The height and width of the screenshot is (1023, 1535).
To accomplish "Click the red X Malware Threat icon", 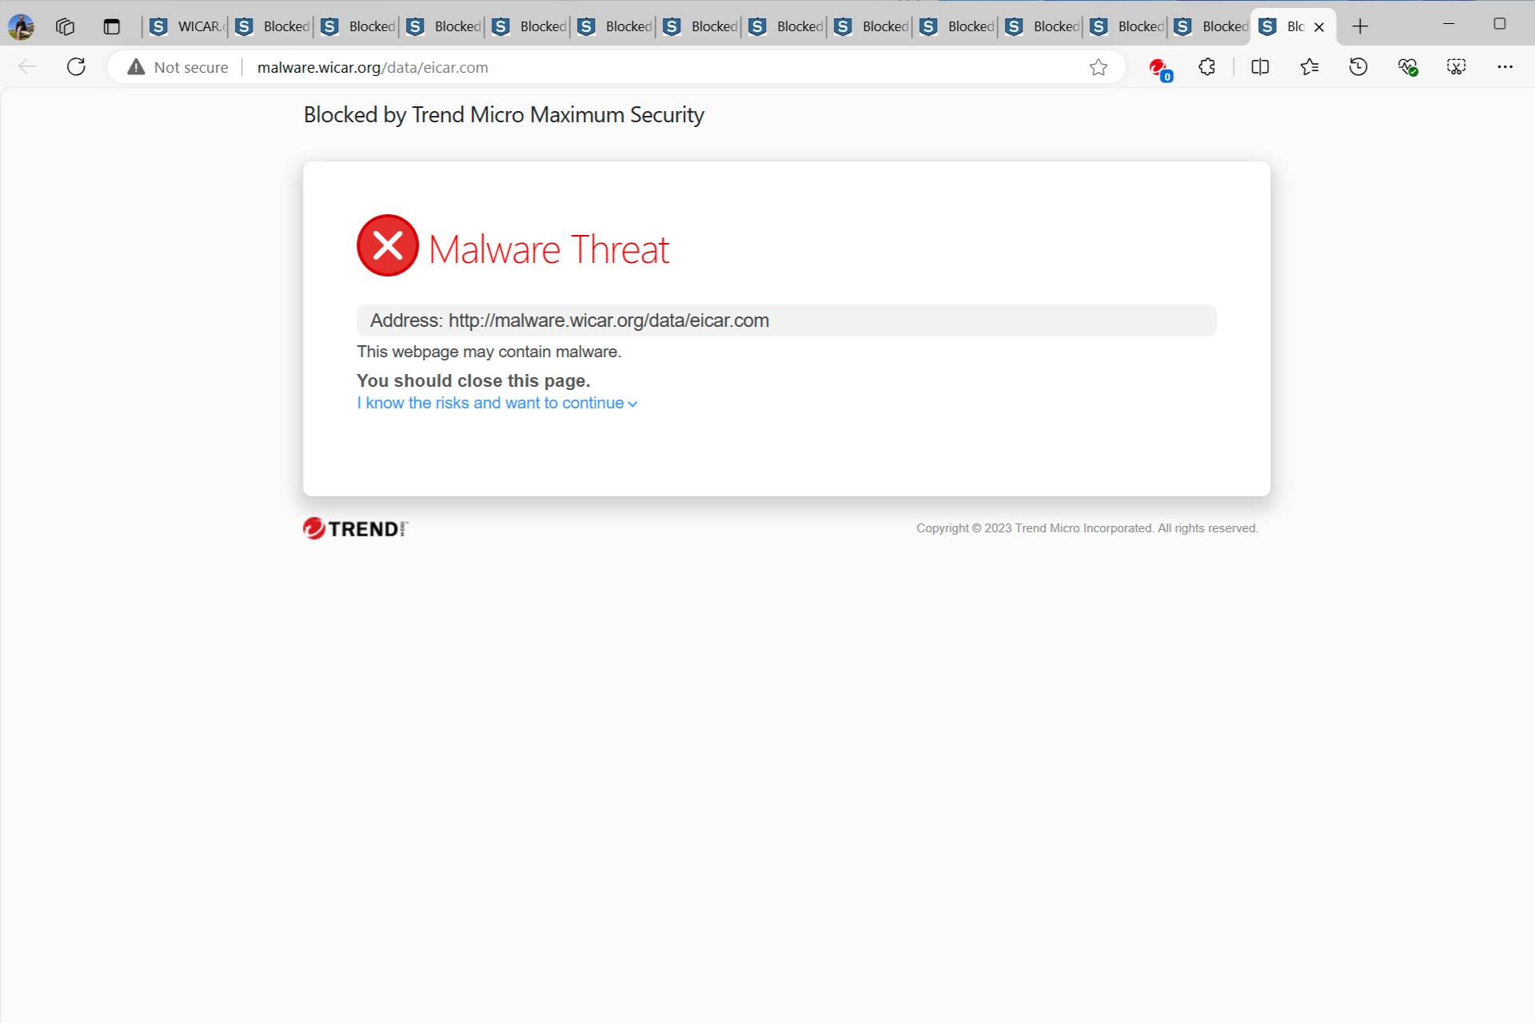I will [388, 245].
